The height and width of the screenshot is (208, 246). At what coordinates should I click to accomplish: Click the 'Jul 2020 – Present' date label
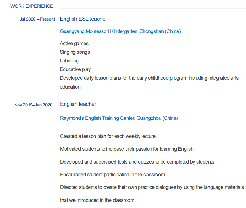pos(37,19)
